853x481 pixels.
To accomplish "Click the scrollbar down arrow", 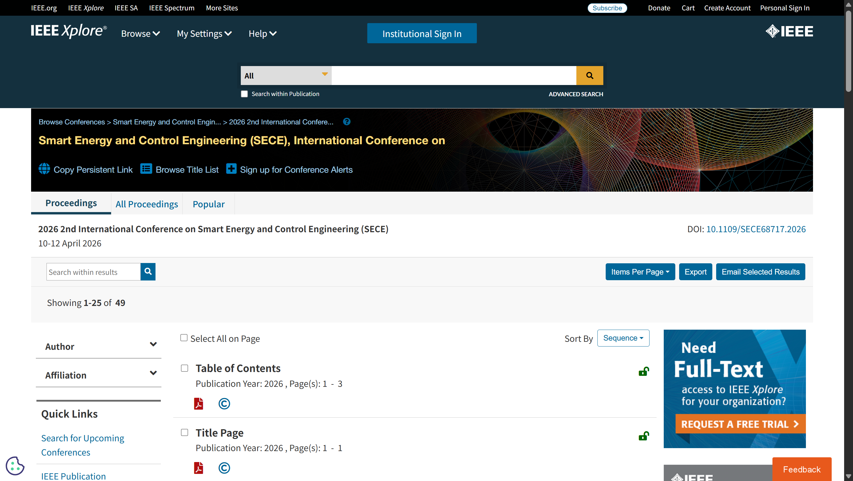I will (849, 476).
